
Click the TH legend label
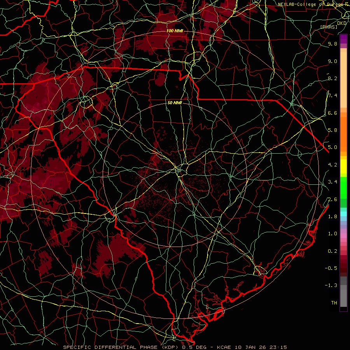334,303
